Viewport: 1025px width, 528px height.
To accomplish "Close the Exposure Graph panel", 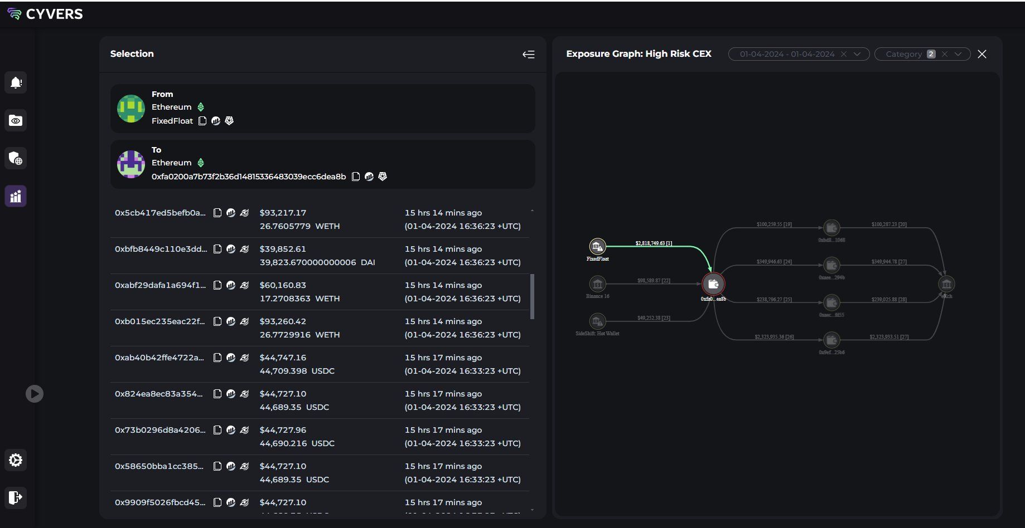I will 982,54.
